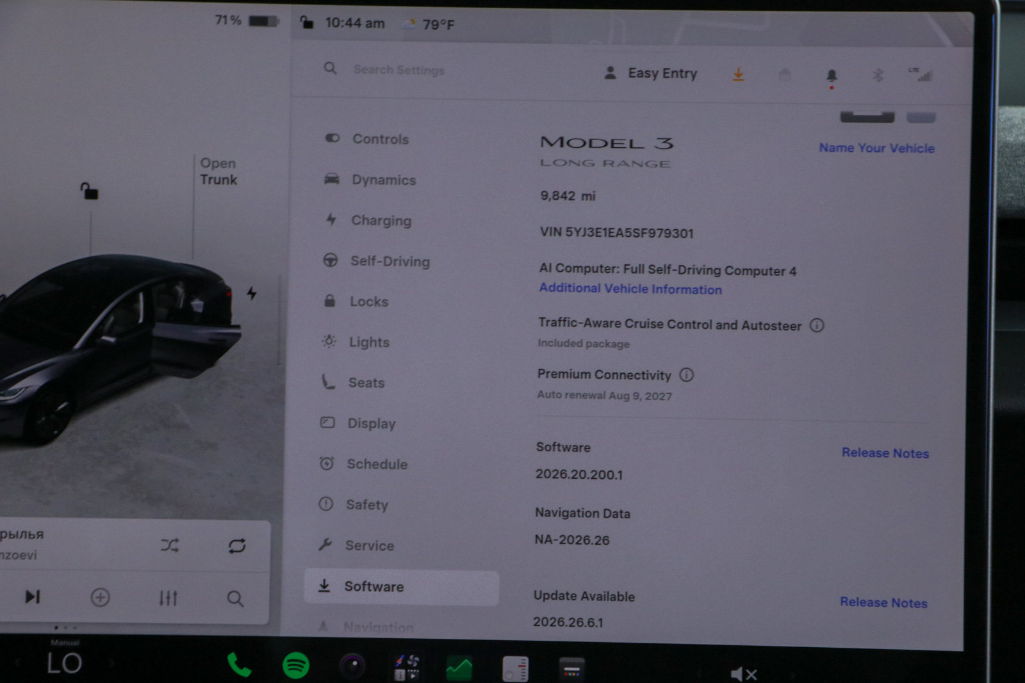The width and height of the screenshot is (1025, 683).
Task: Open the Lights settings menu
Action: click(356, 342)
